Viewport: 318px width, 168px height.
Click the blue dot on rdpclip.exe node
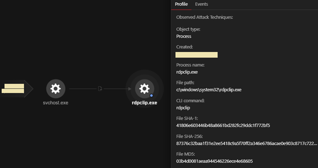(151, 95)
